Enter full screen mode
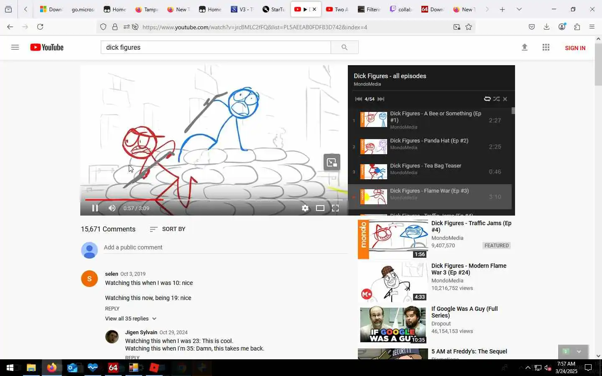The width and height of the screenshot is (602, 376). (x=335, y=208)
